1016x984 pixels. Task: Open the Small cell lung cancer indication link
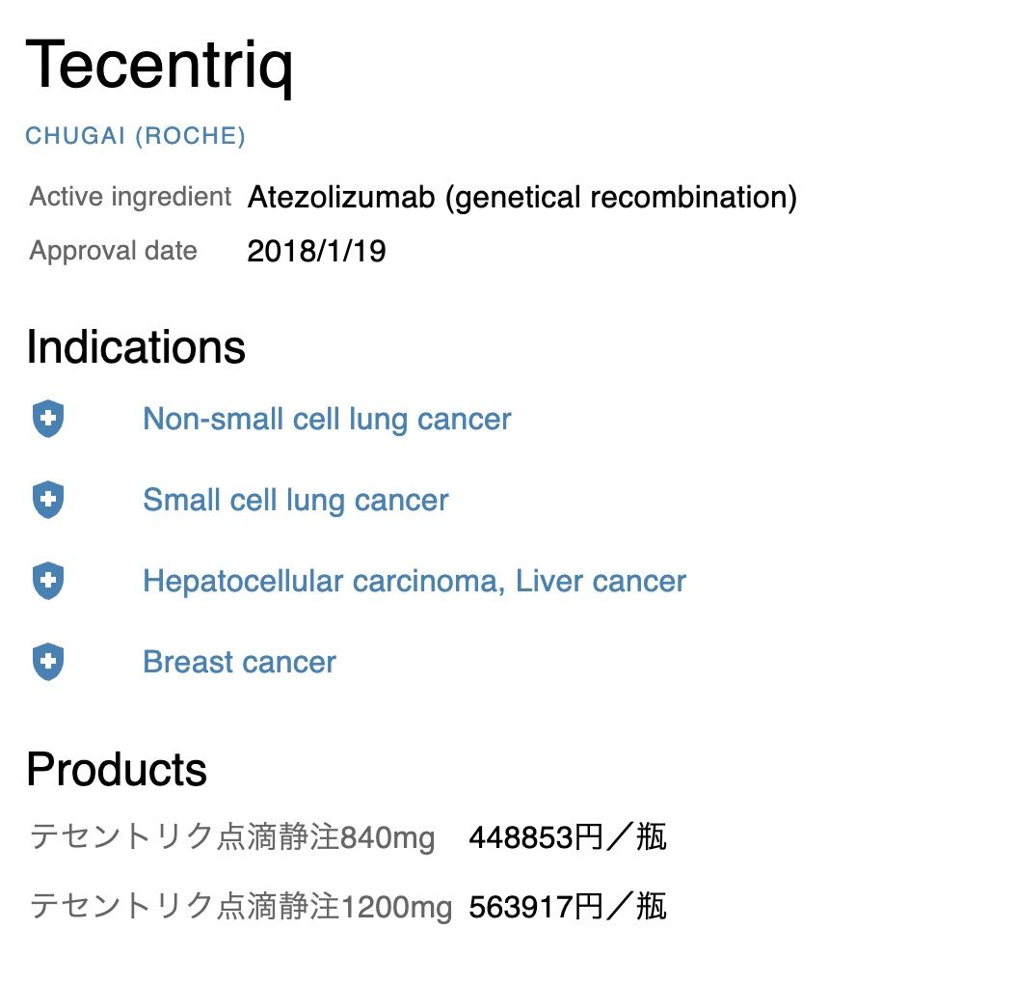click(295, 501)
